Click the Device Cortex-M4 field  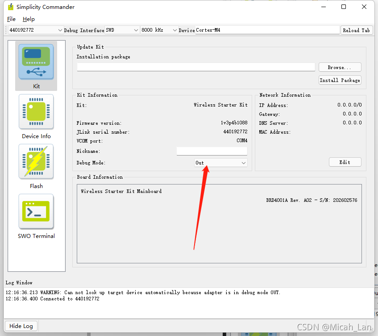(267, 30)
